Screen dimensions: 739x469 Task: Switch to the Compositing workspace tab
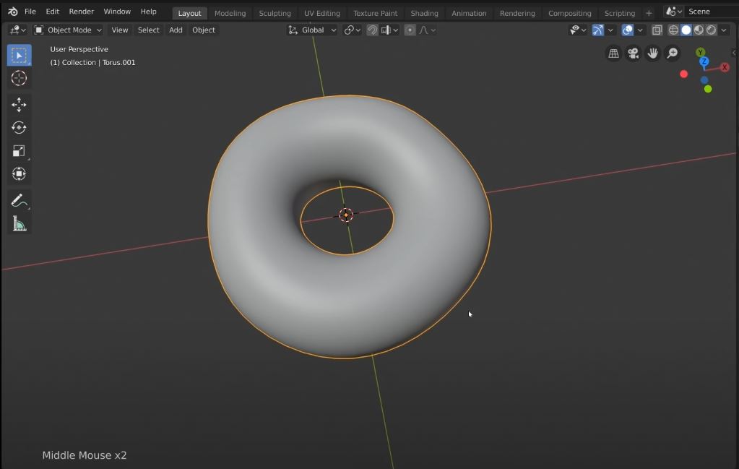[x=570, y=13]
